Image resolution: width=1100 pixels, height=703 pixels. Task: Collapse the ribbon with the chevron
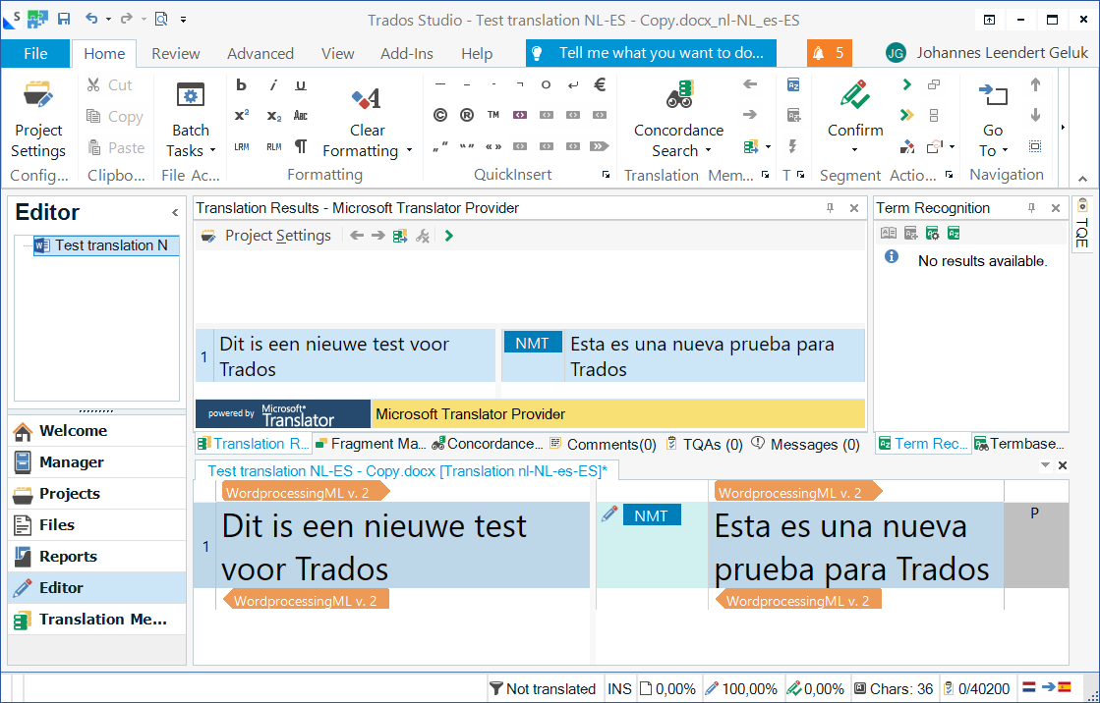point(1082,179)
